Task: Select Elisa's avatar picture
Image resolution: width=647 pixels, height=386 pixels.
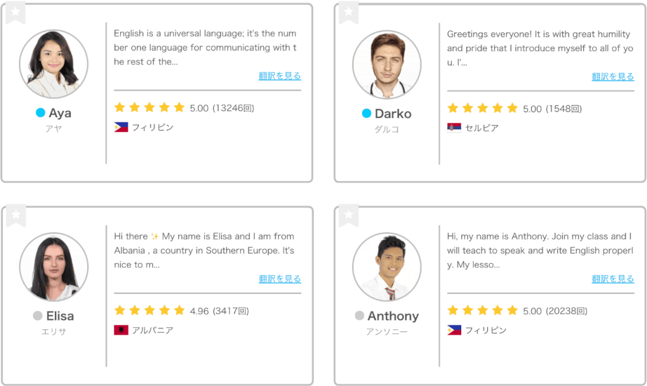Action: pyautogui.click(x=54, y=266)
